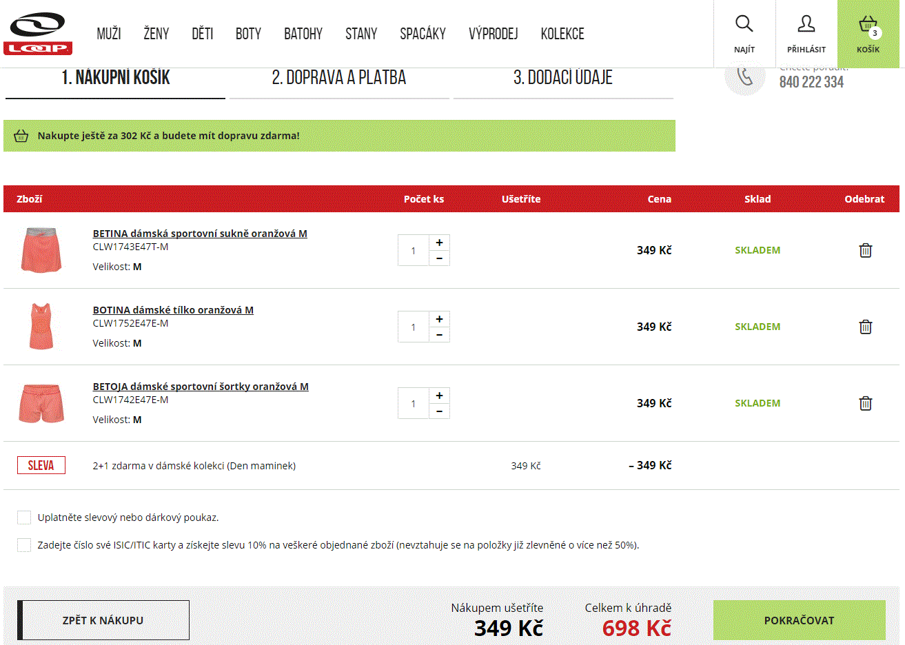Go to step 2. Doprava a platba
905x645 pixels.
click(338, 78)
